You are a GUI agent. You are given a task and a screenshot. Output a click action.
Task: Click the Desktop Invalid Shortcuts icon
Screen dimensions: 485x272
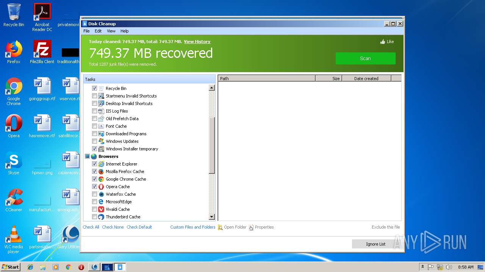(x=101, y=104)
